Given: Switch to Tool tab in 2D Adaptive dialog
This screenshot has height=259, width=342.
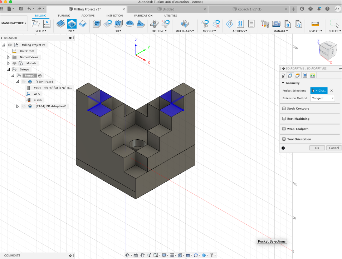Looking at the screenshot, I should (283, 76).
